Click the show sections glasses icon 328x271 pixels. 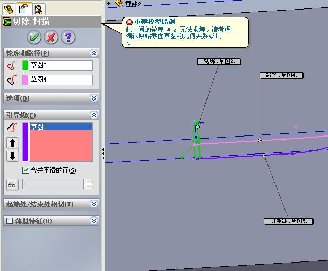tap(12, 185)
